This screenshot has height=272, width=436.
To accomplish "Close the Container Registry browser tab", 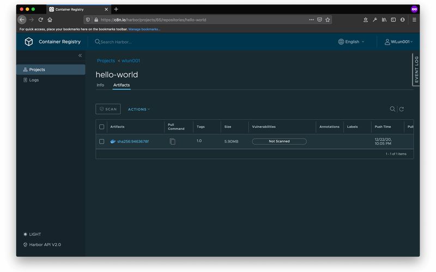I will pyautogui.click(x=106, y=9).
